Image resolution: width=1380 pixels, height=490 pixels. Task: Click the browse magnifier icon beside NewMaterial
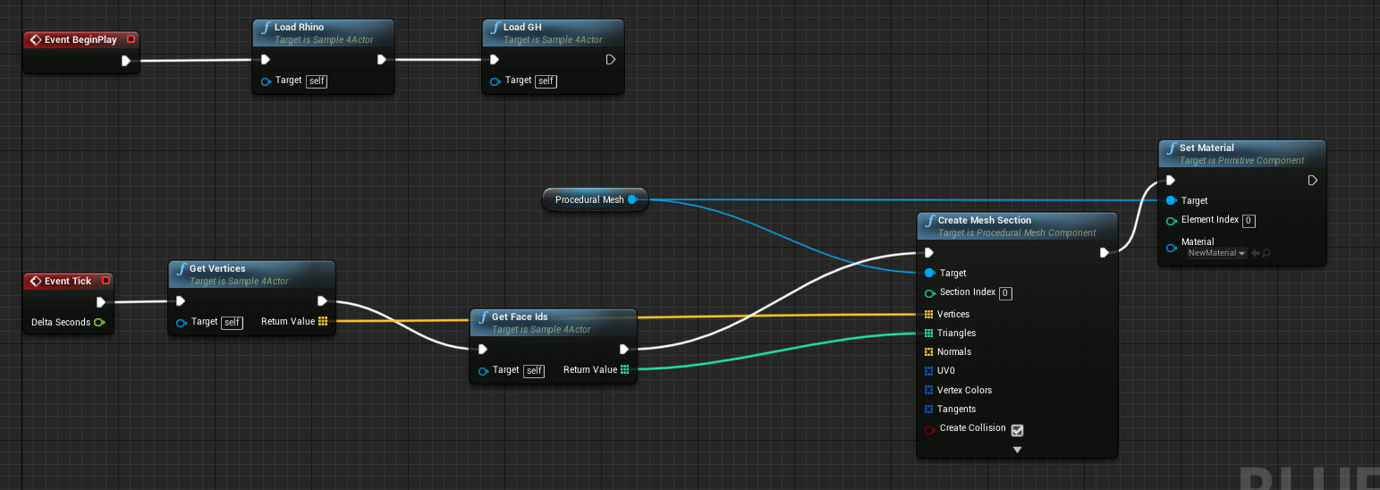pos(1267,253)
